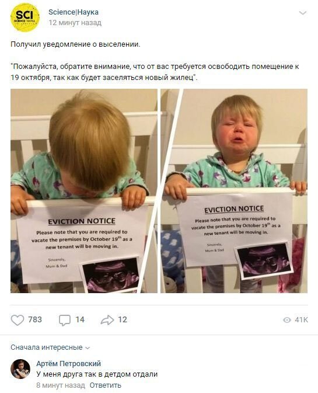Click the 783 likes count
The width and height of the screenshot is (318, 393).
click(x=35, y=320)
